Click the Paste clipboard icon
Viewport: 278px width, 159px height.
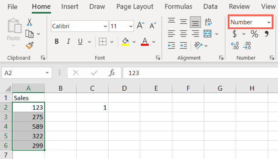coord(14,26)
